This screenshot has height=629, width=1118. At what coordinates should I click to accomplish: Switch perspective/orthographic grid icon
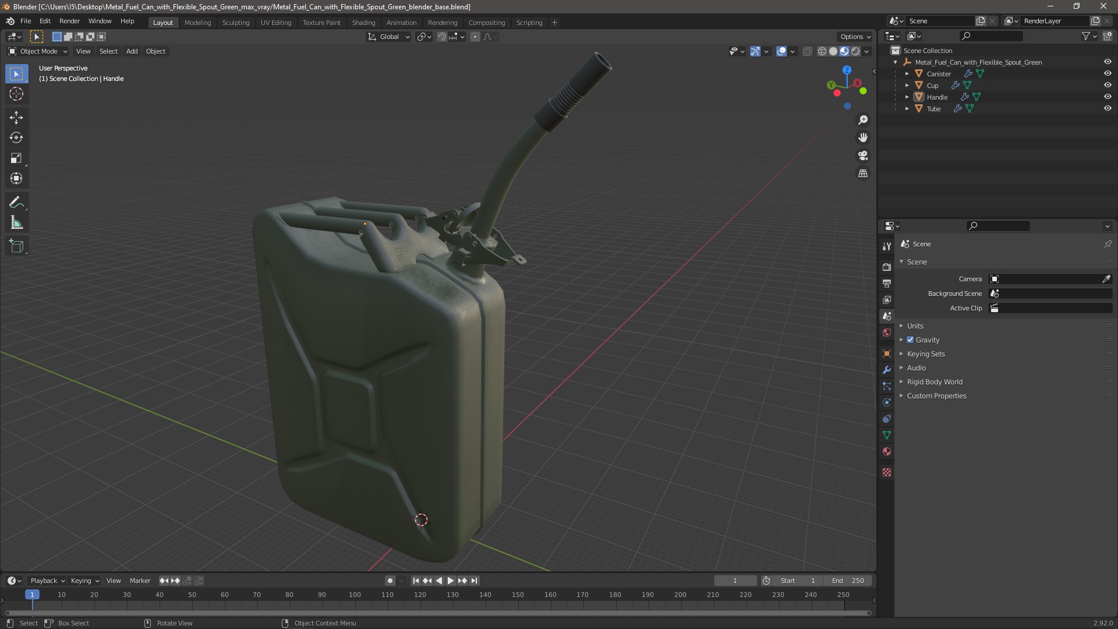[x=863, y=174]
